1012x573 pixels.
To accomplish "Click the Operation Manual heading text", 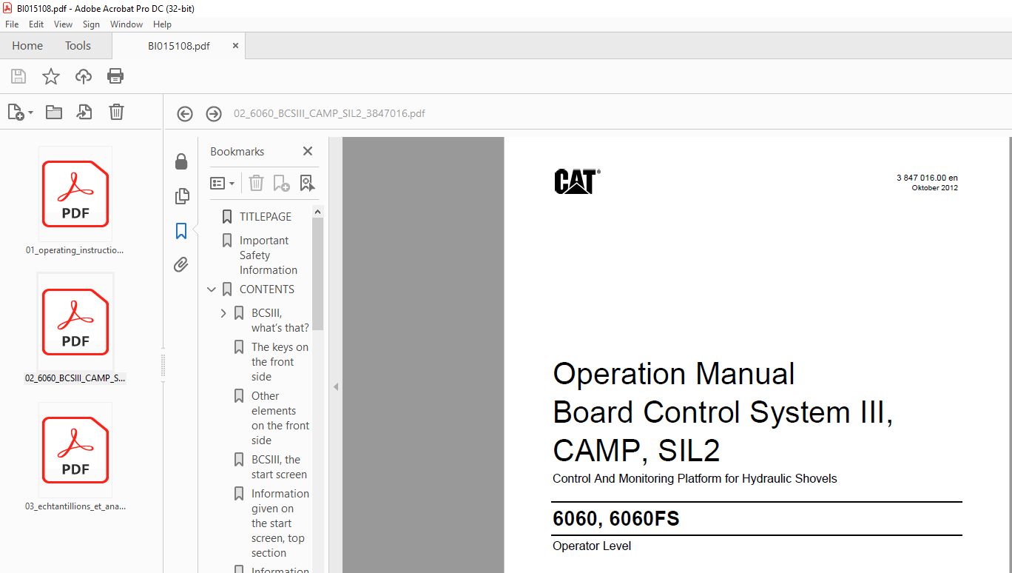I will (673, 374).
